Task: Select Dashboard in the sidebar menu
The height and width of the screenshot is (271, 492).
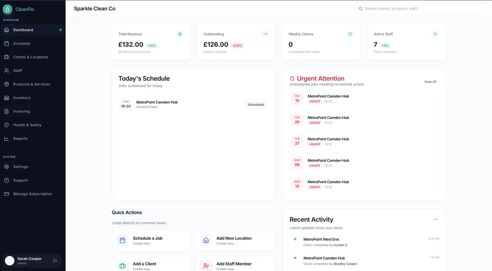Action: (x=23, y=30)
